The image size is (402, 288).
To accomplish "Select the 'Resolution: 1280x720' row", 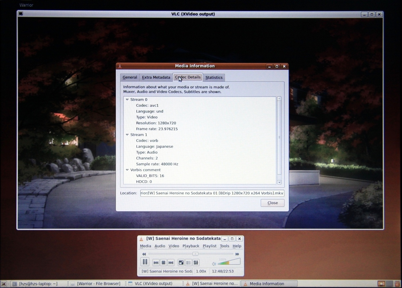I will click(156, 123).
